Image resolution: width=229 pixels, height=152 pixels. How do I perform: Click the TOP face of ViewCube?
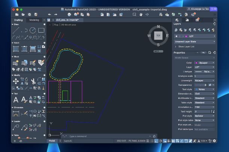(158, 36)
